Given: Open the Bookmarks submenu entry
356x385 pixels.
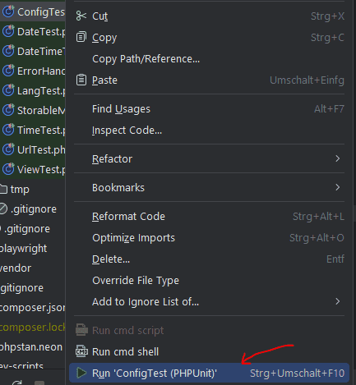Looking at the screenshot, I should coord(210,187).
